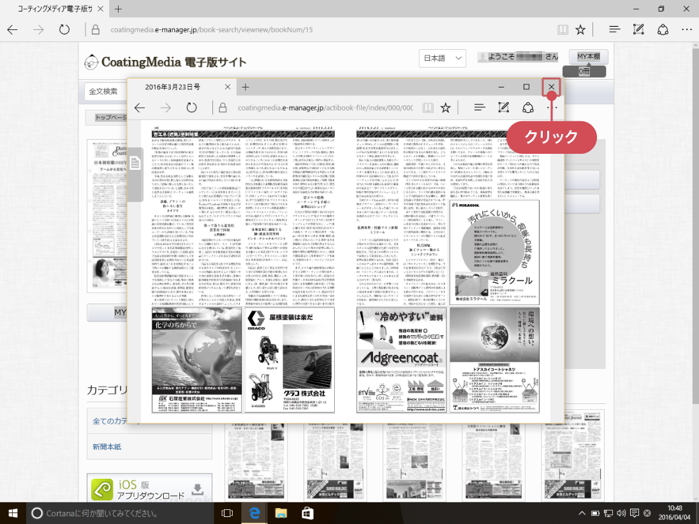Go back using the popup window's back arrow

pos(140,108)
